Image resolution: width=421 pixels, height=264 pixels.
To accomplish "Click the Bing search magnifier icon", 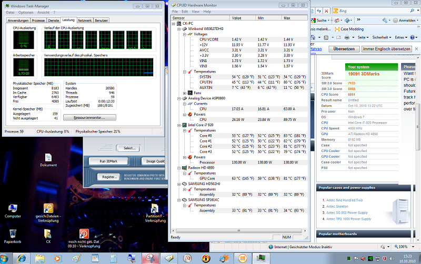I will click(412, 11).
